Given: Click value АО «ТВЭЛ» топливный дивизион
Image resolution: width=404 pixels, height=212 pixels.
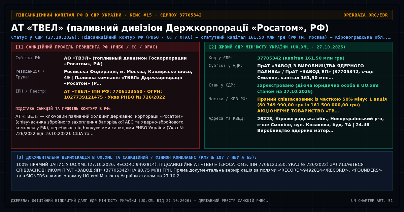Looking at the screenshot, I should pos(125,61).
